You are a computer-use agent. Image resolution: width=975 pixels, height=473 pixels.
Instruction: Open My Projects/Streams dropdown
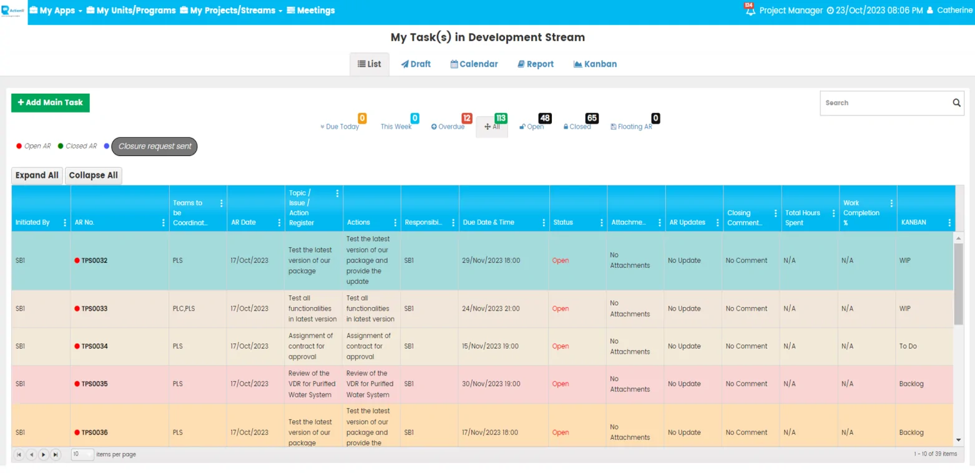(232, 11)
